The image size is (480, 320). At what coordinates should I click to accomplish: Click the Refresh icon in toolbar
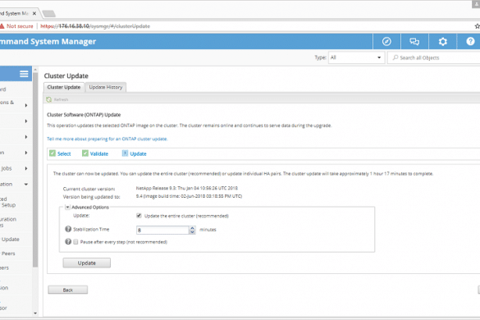pyautogui.click(x=48, y=99)
